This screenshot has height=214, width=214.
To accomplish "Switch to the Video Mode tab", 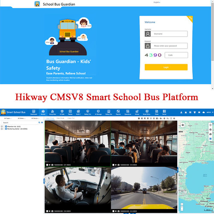I will pos(50,118).
